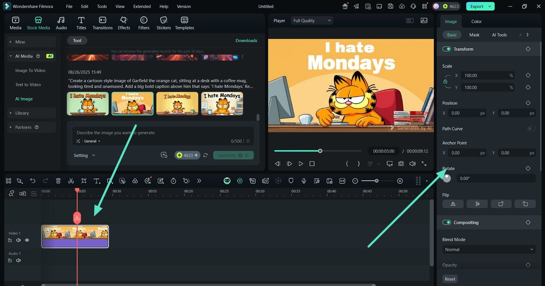
Task: Expand the Mine section
Action: [32, 42]
